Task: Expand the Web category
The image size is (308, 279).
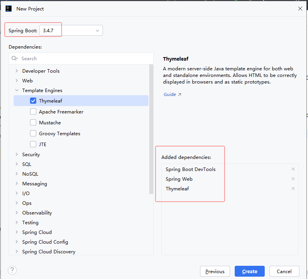Action: [17, 80]
